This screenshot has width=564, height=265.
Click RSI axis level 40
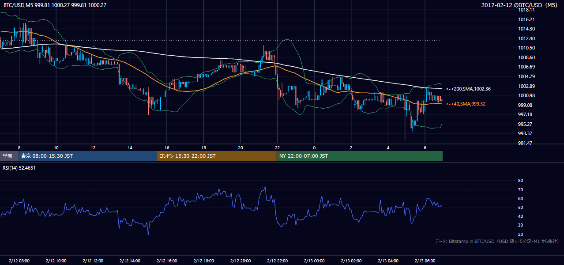(x=520, y=216)
